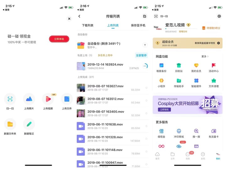Tap the 全部暂停 pause all button
This screenshot has width=226, height=170.
click(141, 55)
